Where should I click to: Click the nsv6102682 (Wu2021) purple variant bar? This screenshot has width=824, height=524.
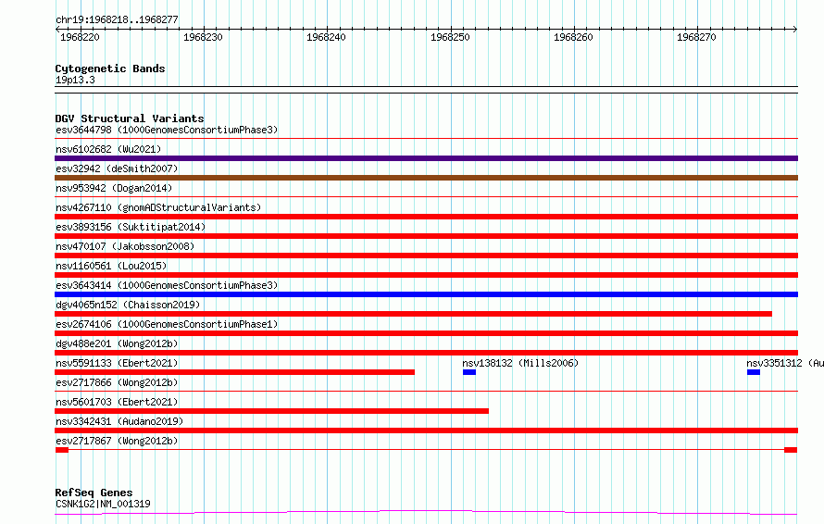click(x=426, y=158)
